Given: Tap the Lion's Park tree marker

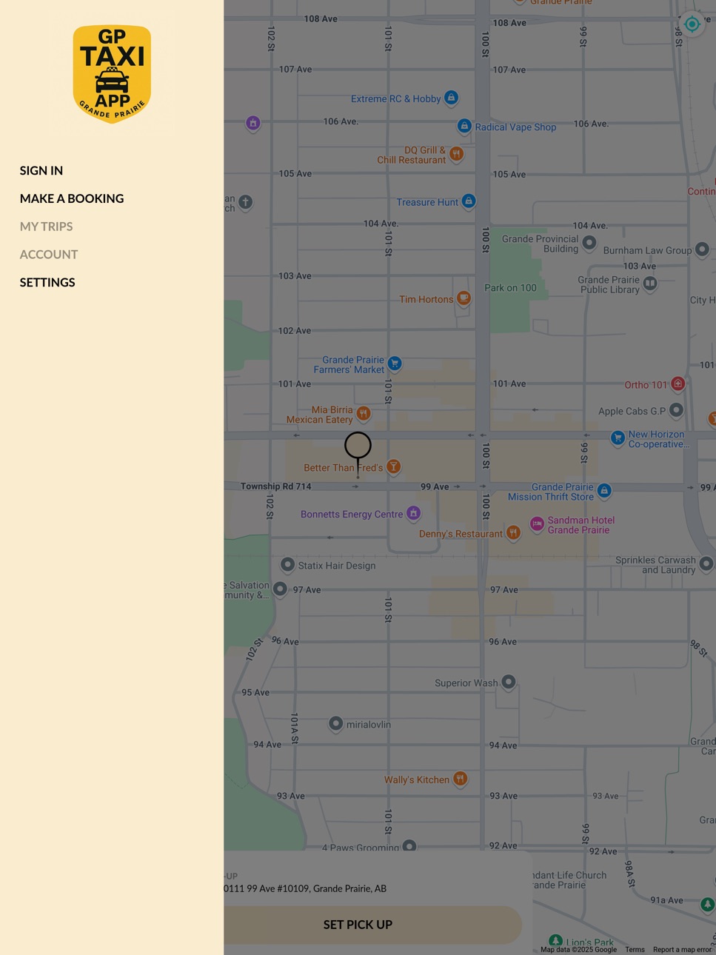Looking at the screenshot, I should [x=555, y=941].
